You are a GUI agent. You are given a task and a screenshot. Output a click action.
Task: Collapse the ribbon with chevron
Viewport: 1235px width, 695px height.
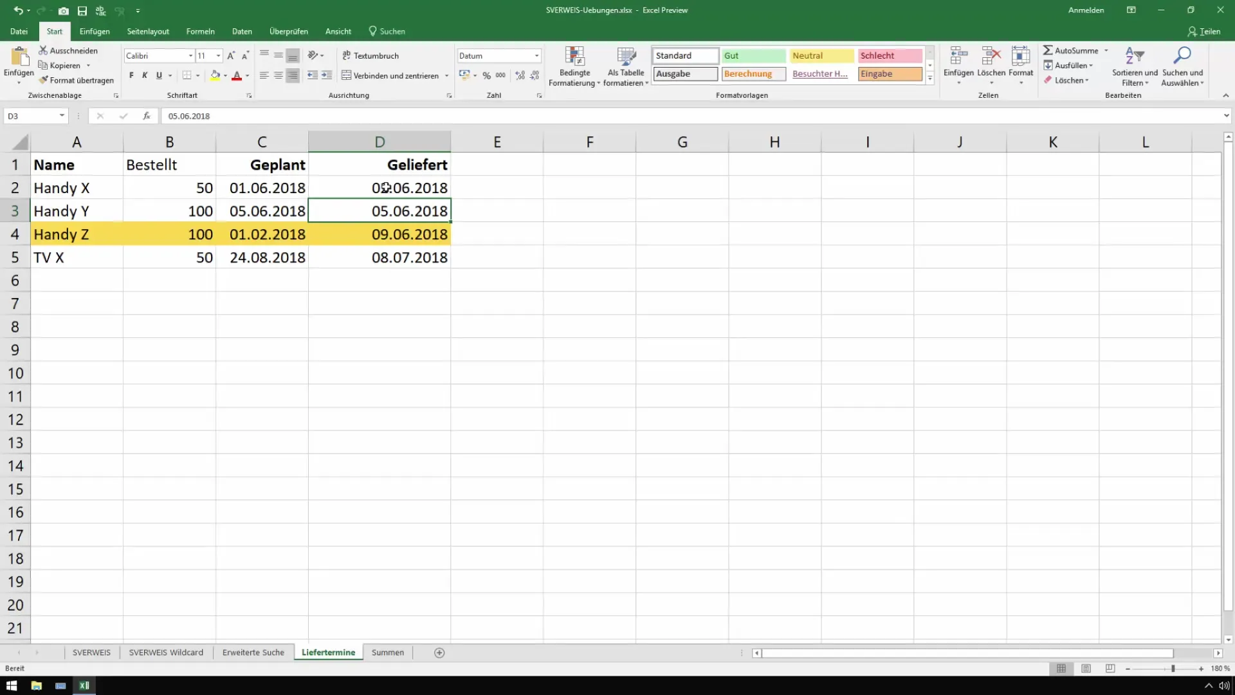[1225, 95]
